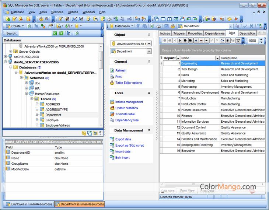269x210 pixels.
Task: Switch to the Employee (HumanResources) window tab
Action: coord(29,204)
